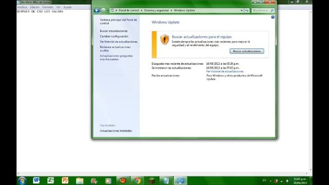
Task: Click Restaurar actualizaciones ocultas
Action: tap(115, 49)
